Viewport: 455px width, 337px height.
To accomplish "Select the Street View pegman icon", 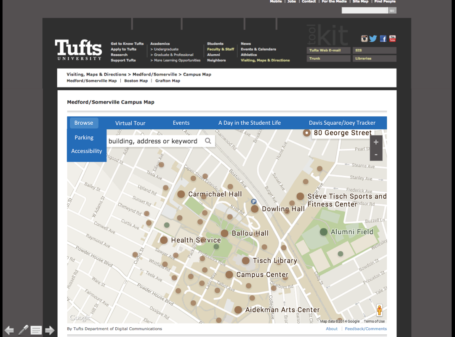I will pos(379,310).
